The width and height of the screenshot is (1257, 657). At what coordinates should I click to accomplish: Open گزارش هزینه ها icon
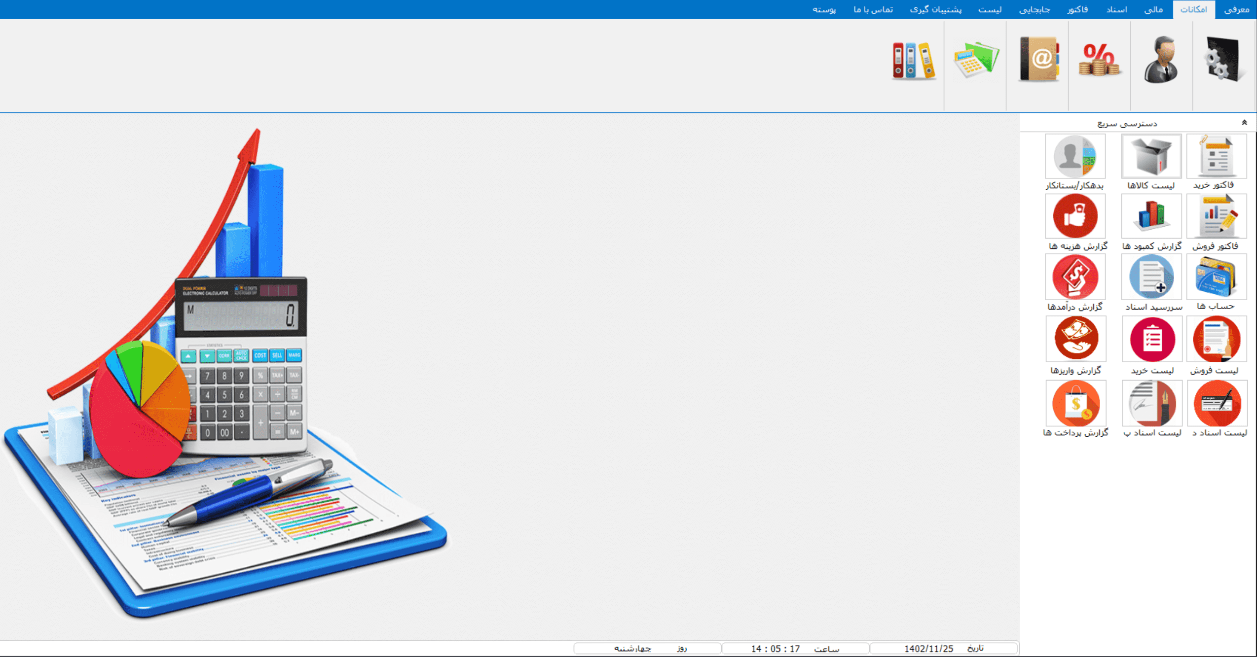(x=1076, y=217)
